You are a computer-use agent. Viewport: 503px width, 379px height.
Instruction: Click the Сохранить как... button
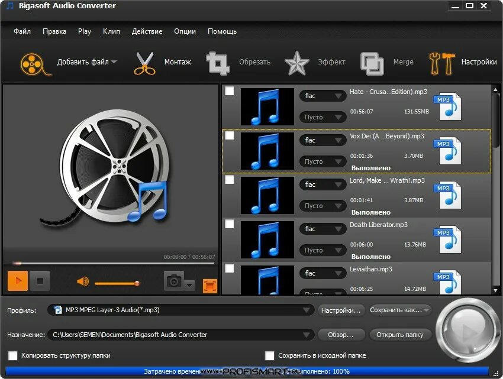click(x=399, y=310)
